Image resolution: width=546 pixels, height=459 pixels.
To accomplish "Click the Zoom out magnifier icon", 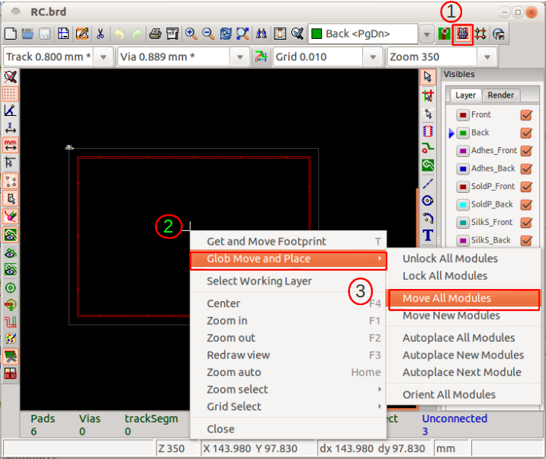I will click(208, 34).
